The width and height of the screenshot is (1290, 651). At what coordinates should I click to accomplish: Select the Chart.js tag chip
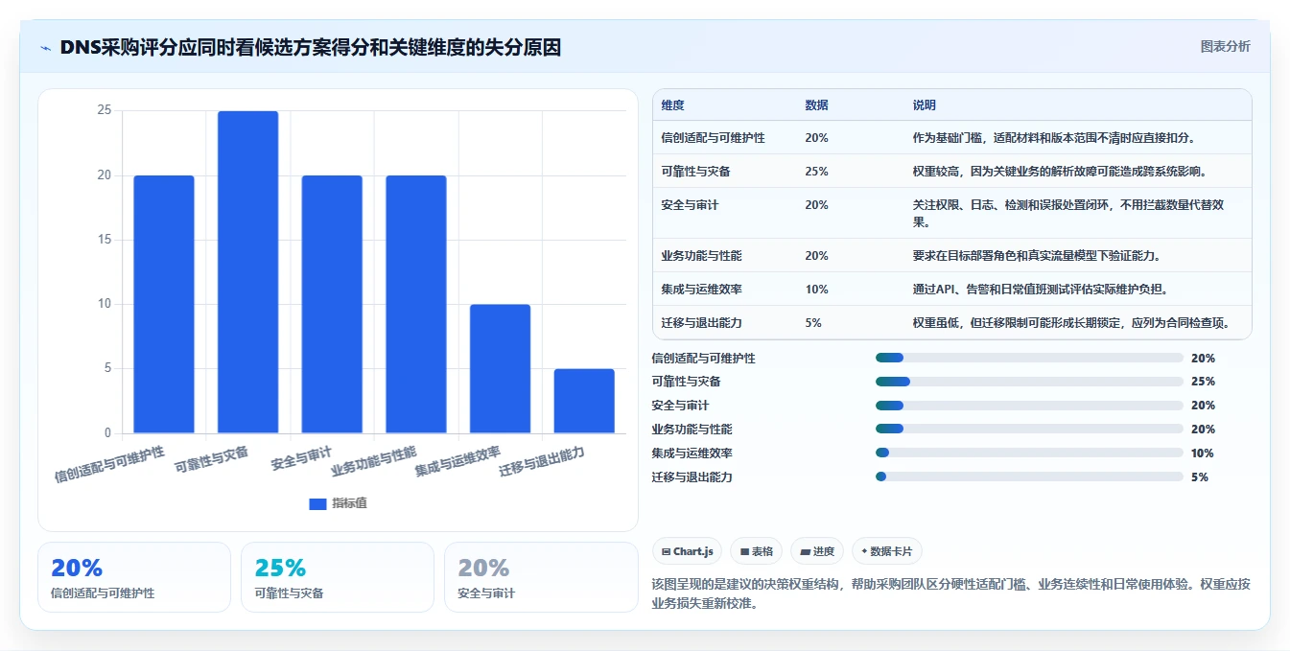pos(688,551)
